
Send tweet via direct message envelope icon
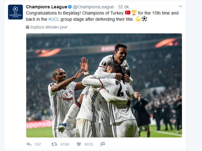103,144
